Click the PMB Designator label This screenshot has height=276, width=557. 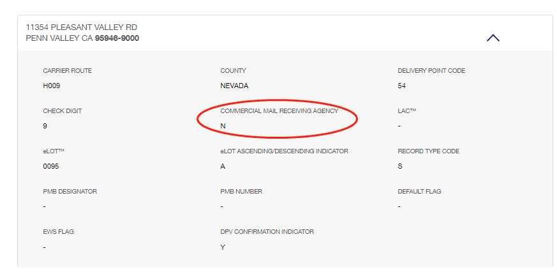point(70,192)
